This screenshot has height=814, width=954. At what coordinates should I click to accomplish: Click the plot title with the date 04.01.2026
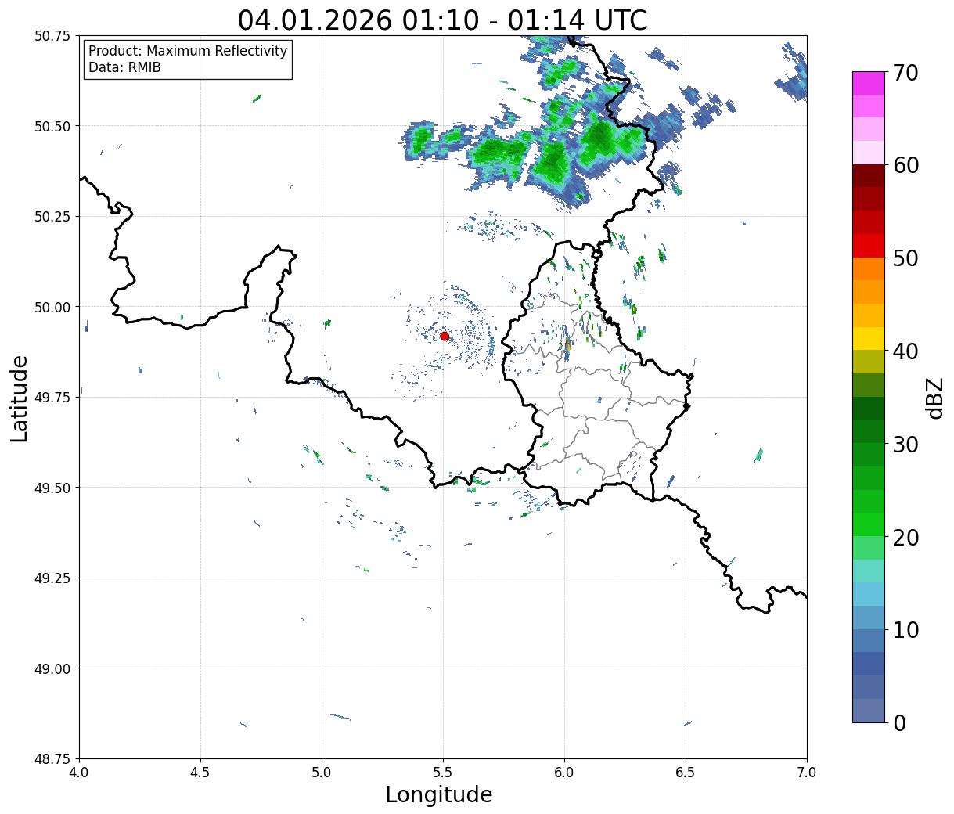pyautogui.click(x=443, y=20)
